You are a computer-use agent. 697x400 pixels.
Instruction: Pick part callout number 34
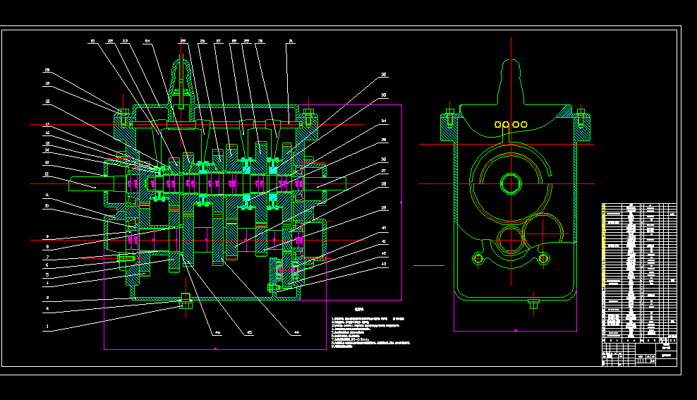[384, 121]
